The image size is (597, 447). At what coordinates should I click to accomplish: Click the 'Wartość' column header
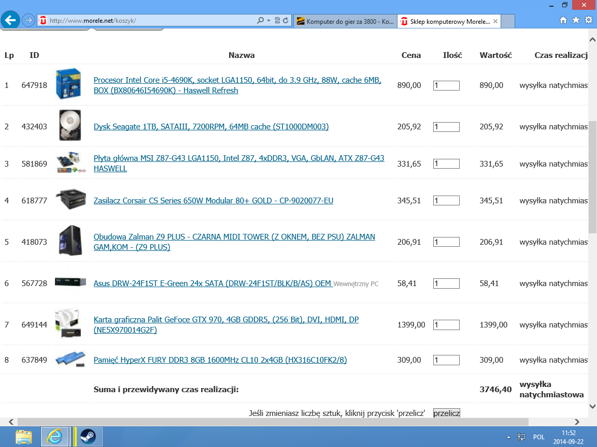495,55
